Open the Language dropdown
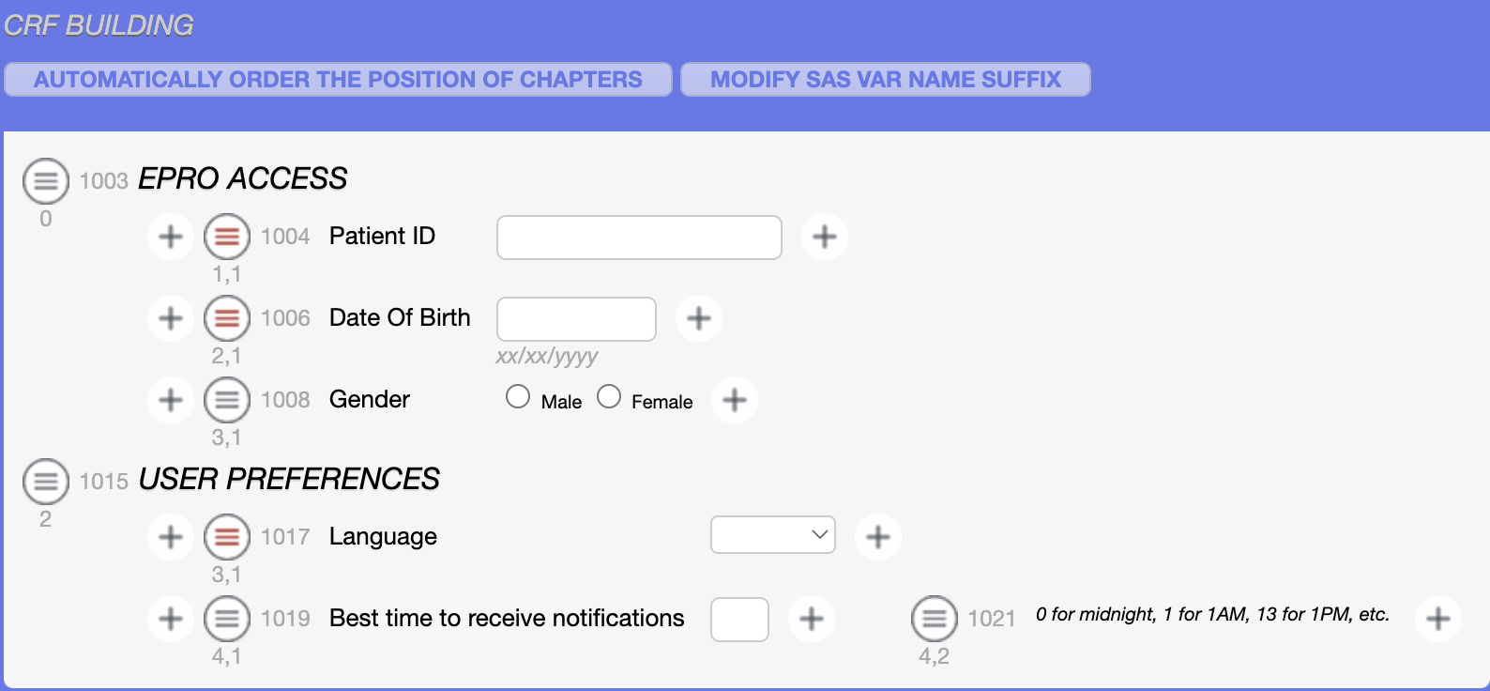 coord(773,535)
